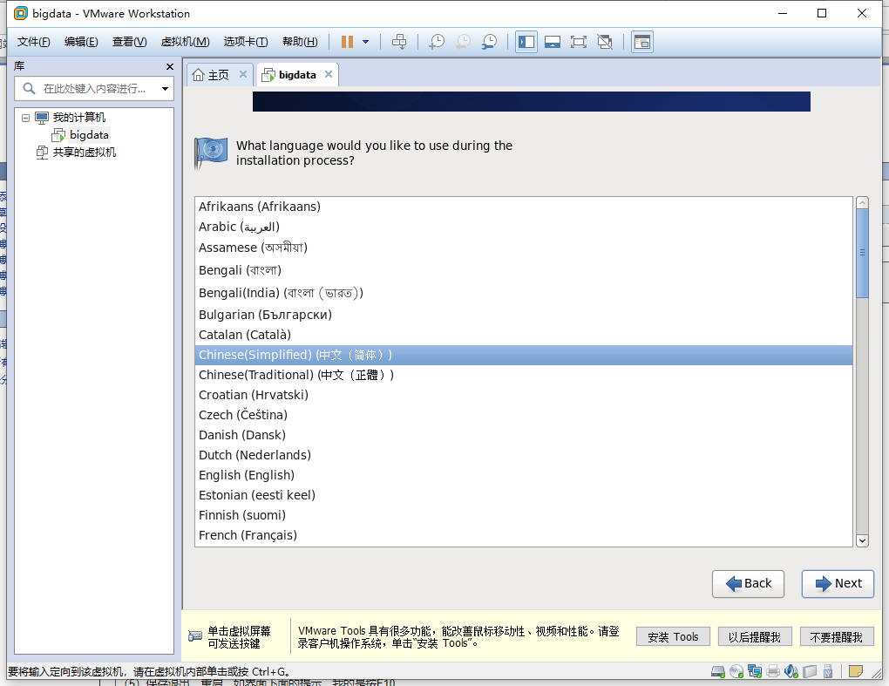
Task: Choose Dutch language in the list
Action: (x=523, y=455)
